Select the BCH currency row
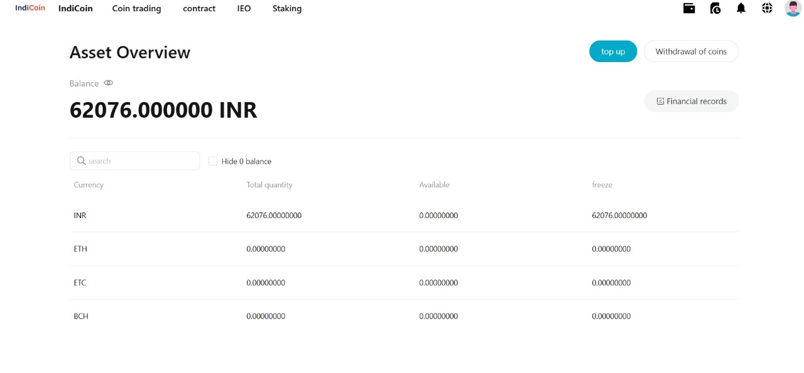This screenshot has width=804, height=373. tap(81, 317)
